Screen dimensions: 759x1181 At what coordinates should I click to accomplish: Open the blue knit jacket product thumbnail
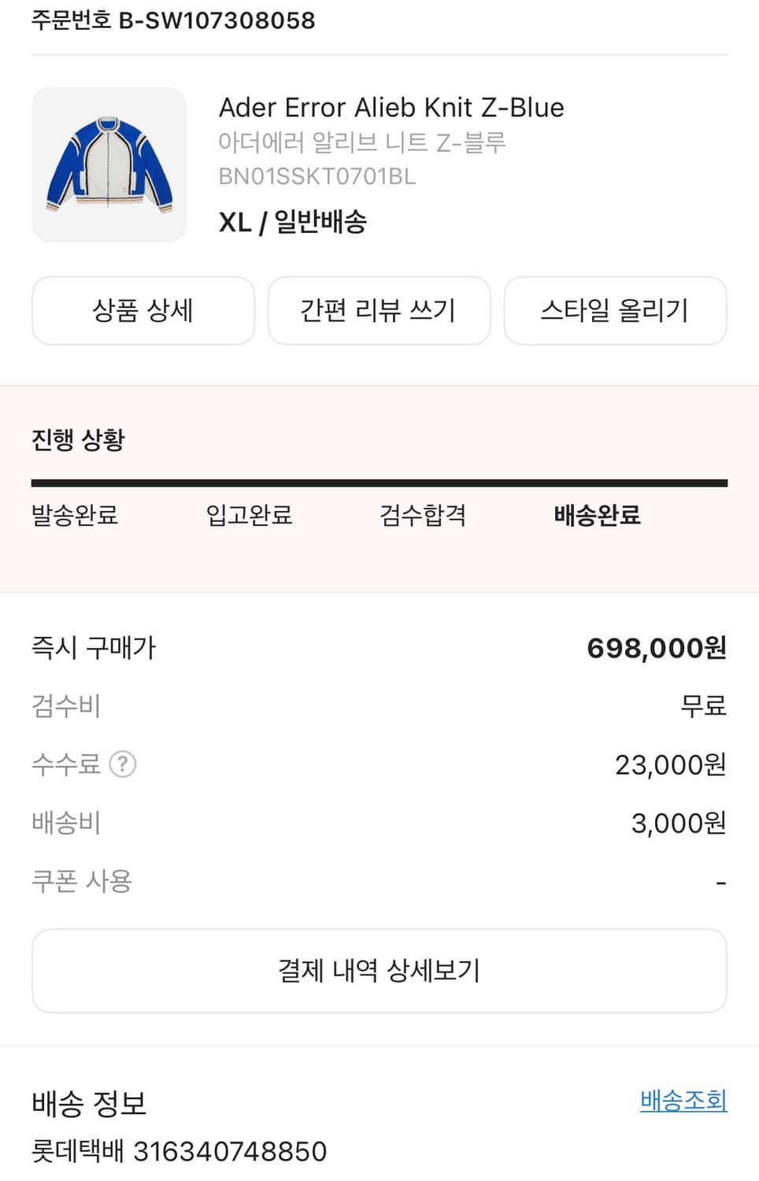point(109,165)
